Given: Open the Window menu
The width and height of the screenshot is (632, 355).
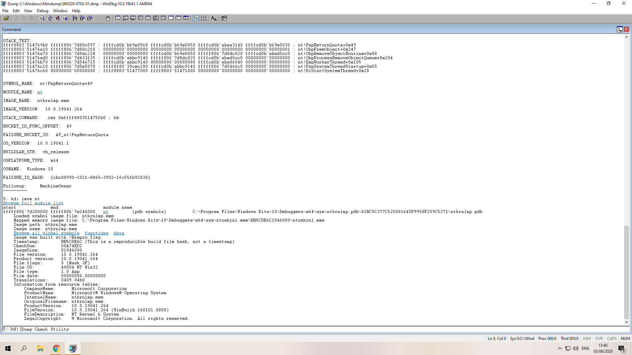Looking at the screenshot, I should [60, 11].
